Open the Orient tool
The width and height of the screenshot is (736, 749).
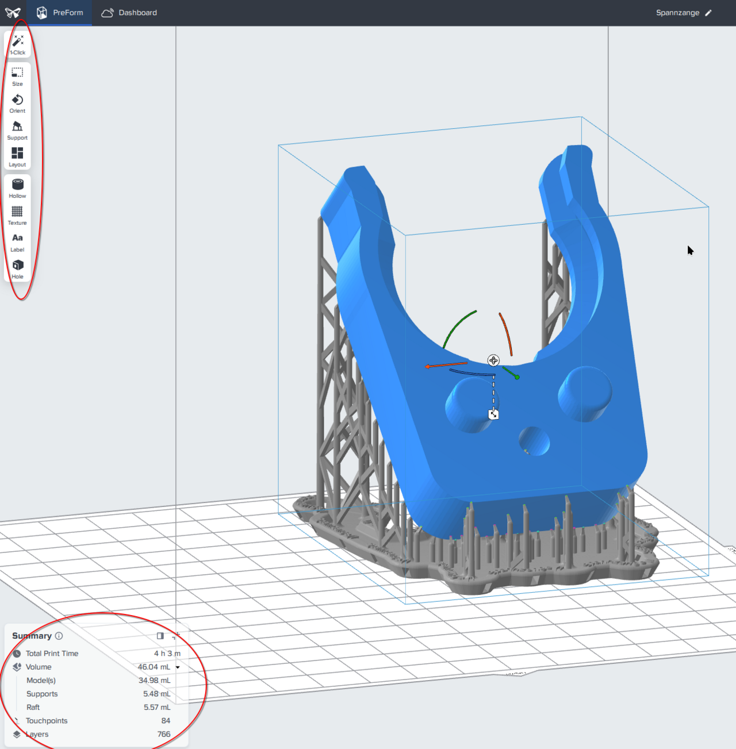(17, 103)
